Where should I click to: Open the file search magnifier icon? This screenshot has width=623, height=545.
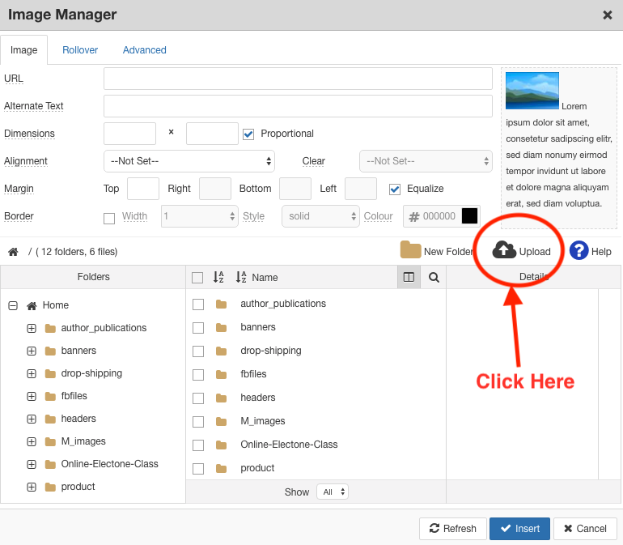click(434, 277)
